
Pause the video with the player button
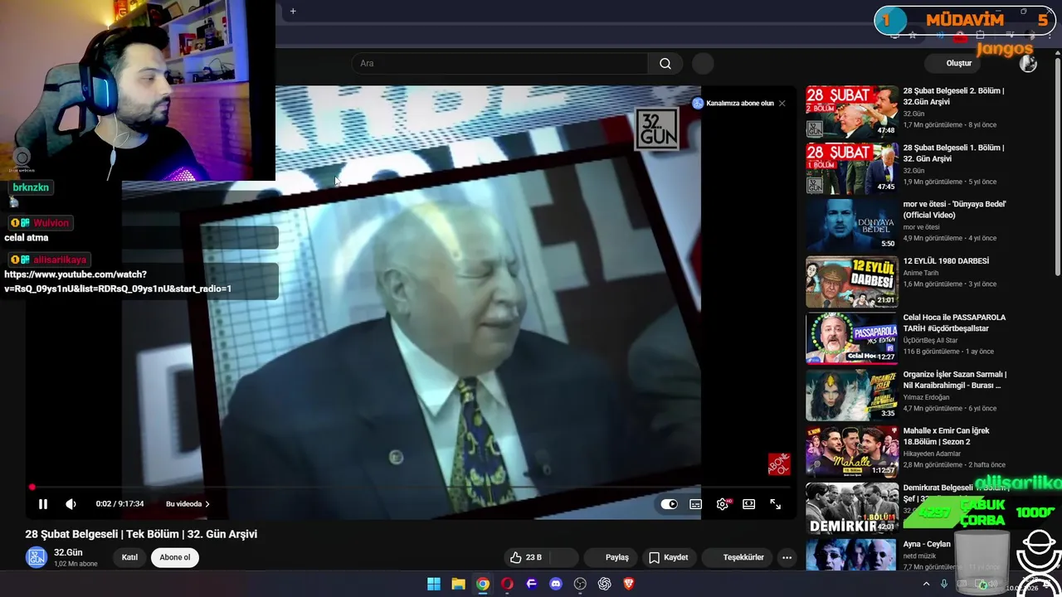click(x=43, y=504)
